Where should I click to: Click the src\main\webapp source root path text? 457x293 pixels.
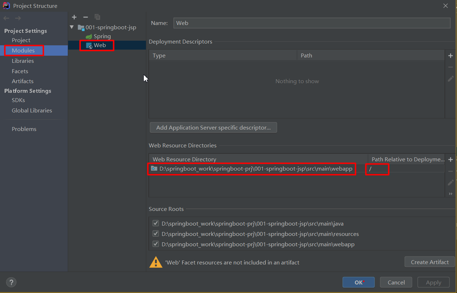(x=258, y=244)
